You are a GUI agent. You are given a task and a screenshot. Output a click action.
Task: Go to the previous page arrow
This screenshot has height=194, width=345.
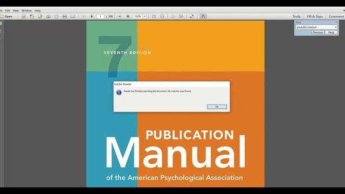(84, 17)
